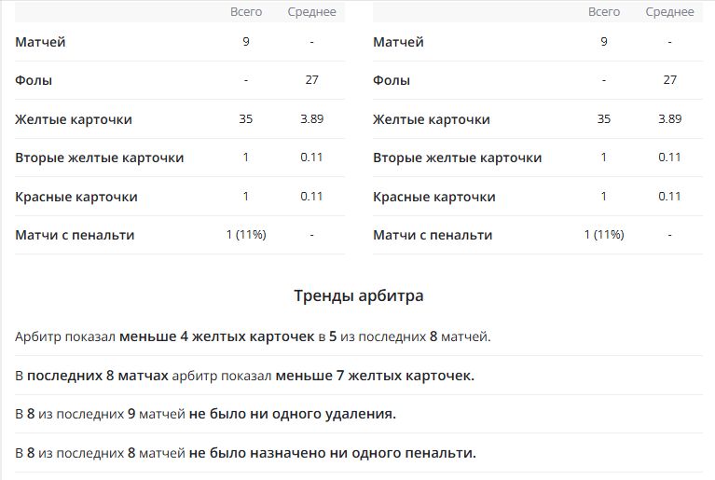Click 'Среднее' column header in left table
The width and height of the screenshot is (715, 480).
coord(312,12)
